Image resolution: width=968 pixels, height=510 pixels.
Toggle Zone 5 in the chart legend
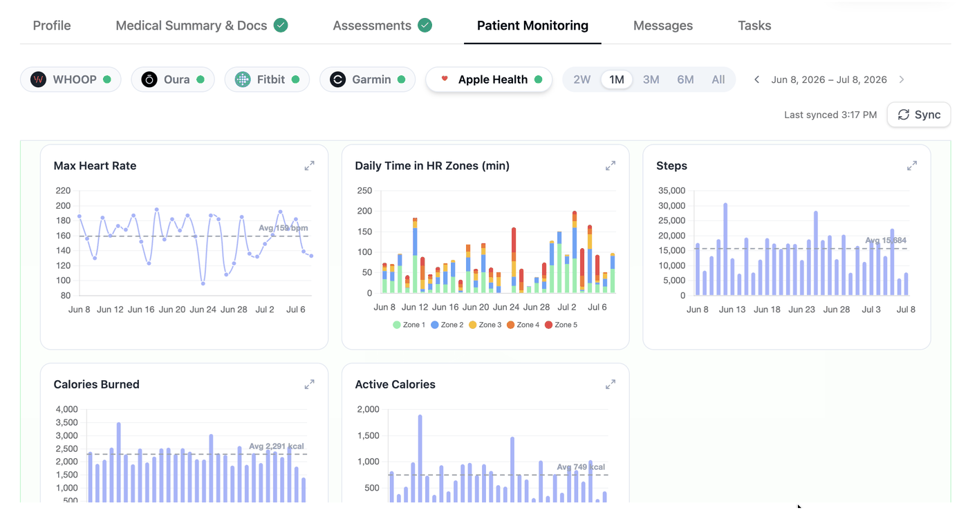(x=561, y=325)
